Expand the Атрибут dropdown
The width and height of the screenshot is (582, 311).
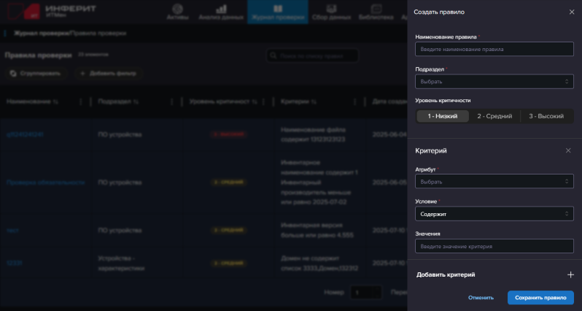click(x=494, y=181)
